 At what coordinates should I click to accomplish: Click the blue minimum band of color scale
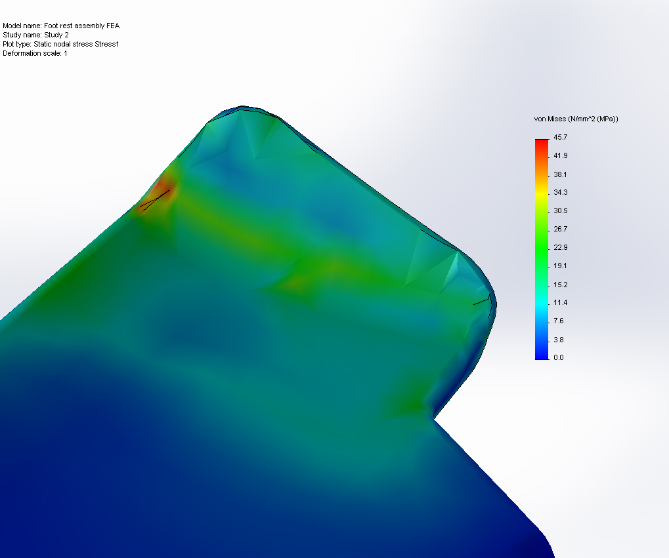pos(541,354)
